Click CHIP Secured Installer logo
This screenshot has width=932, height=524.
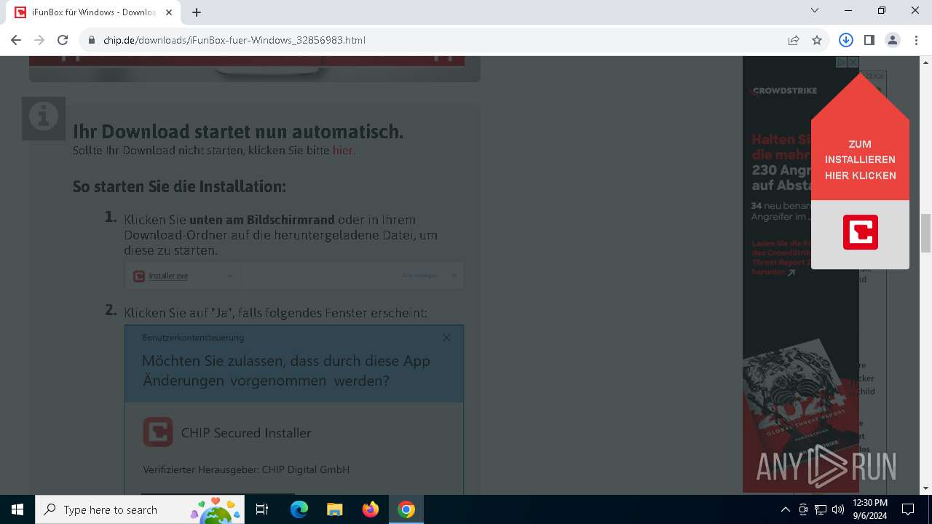pyautogui.click(x=158, y=432)
